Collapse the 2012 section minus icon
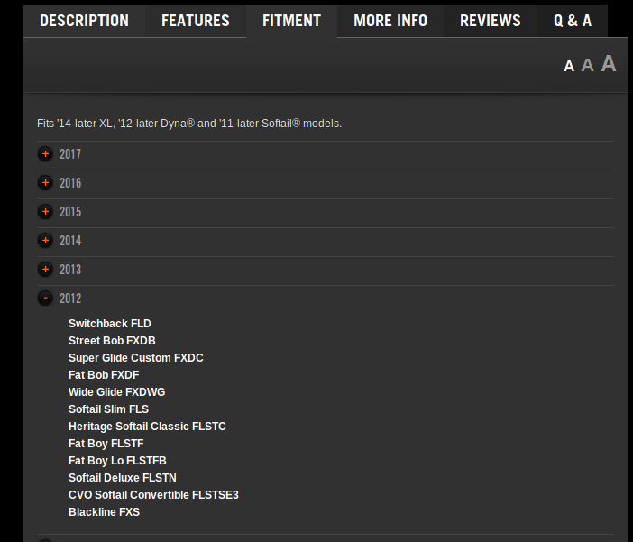633x542 pixels. coord(45,299)
